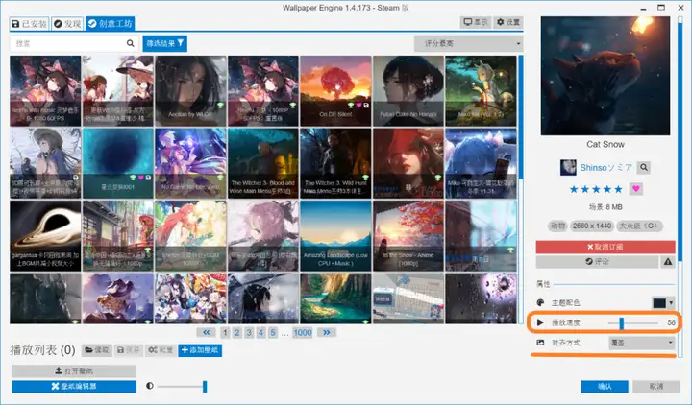The height and width of the screenshot is (405, 692).
Task: Jump to page 1000 of results
Action: tap(303, 332)
